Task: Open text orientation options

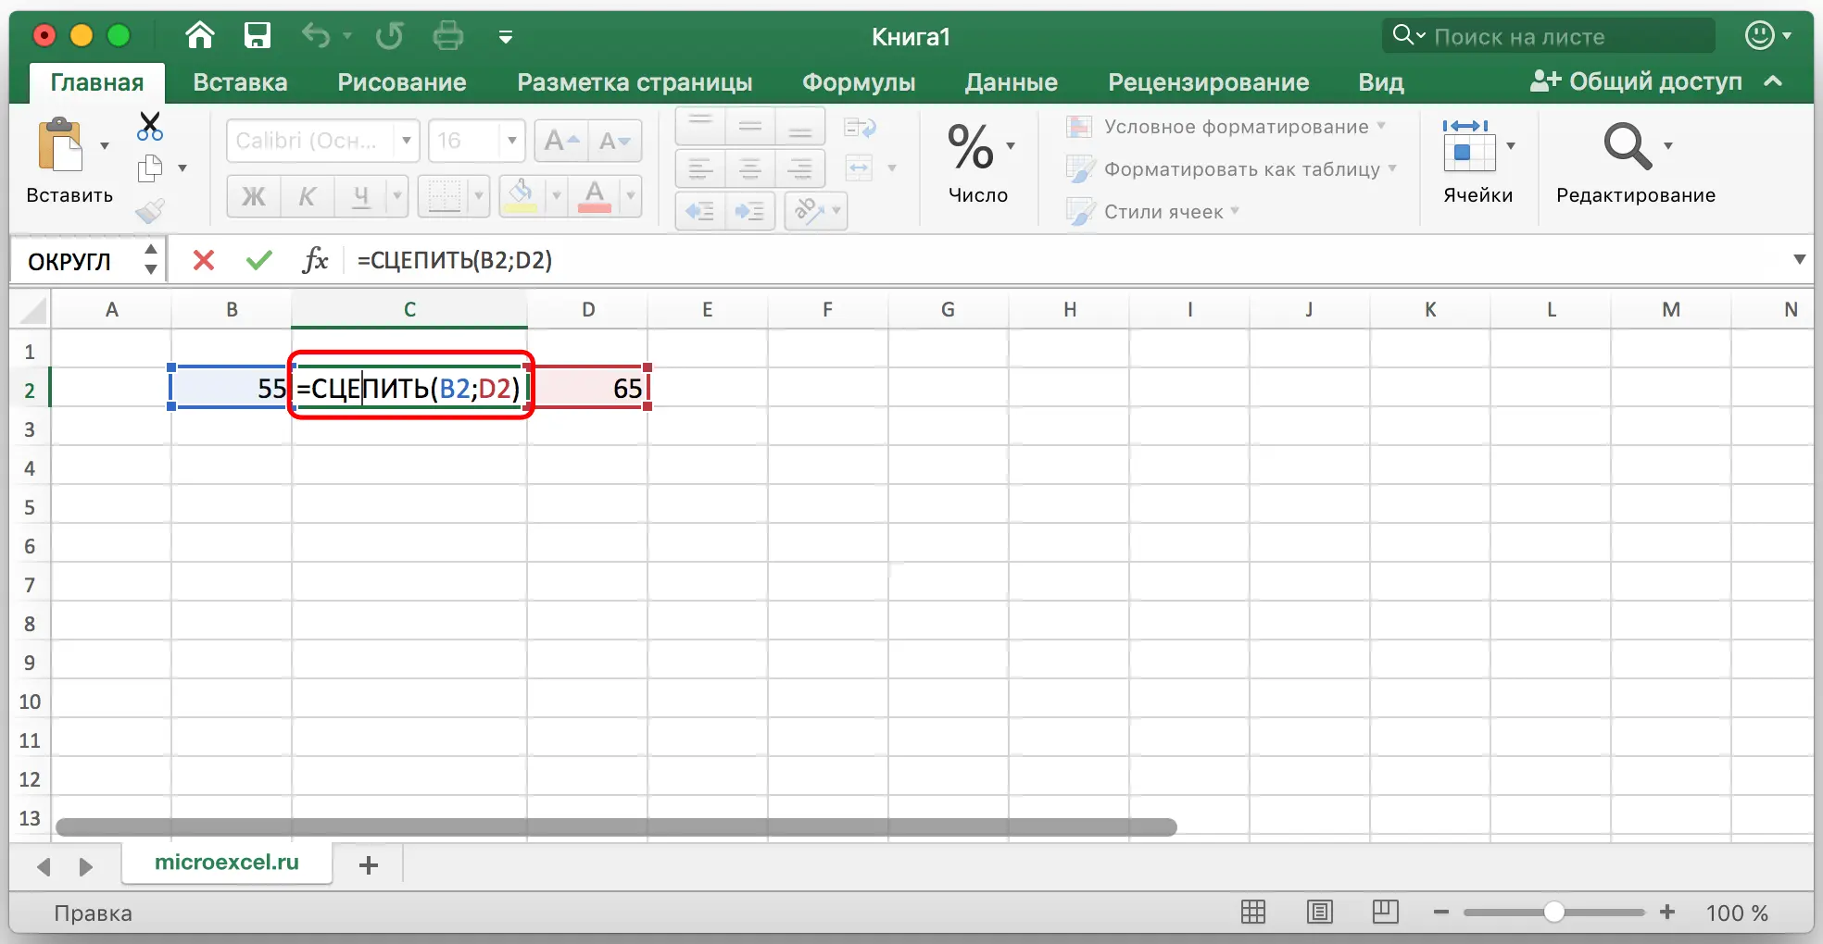Action: click(815, 211)
